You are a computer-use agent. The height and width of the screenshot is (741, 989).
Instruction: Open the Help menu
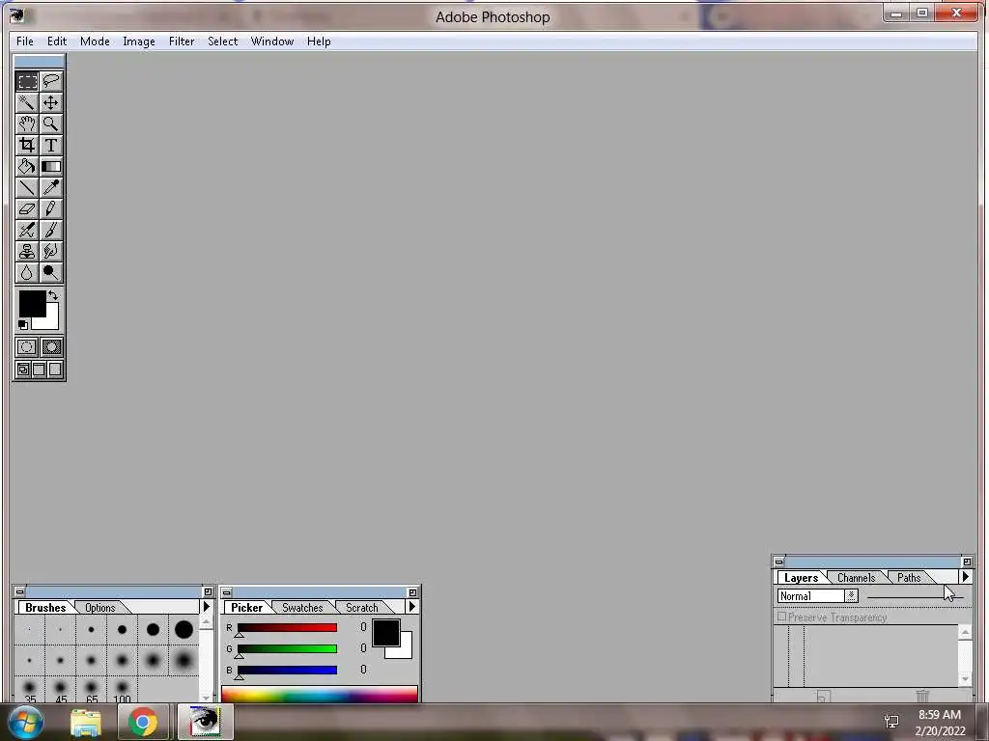pos(319,41)
